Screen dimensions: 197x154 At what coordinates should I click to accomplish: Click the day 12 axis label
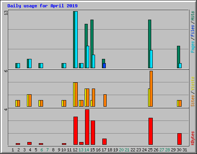[x=75, y=150]
